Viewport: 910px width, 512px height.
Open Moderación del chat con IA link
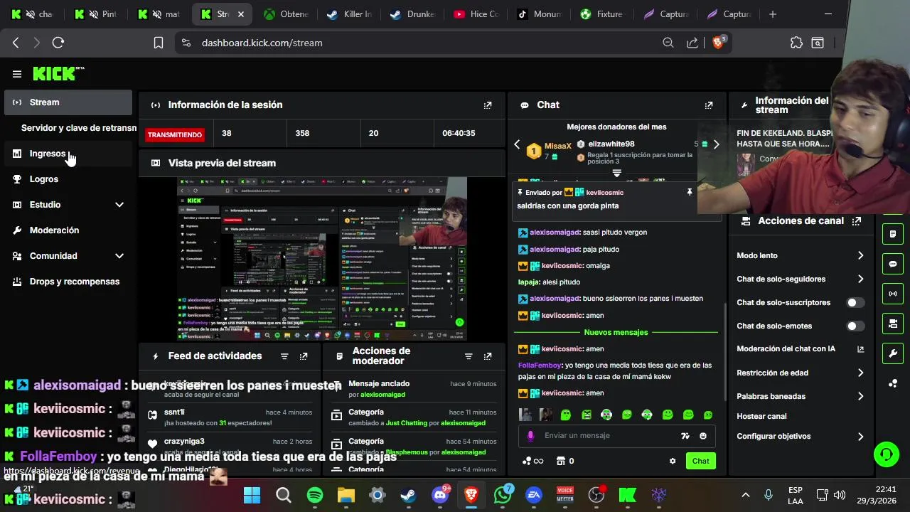click(x=860, y=349)
